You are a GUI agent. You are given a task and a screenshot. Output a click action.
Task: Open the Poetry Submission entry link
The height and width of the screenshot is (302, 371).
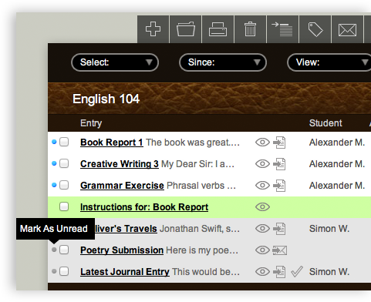click(x=122, y=250)
